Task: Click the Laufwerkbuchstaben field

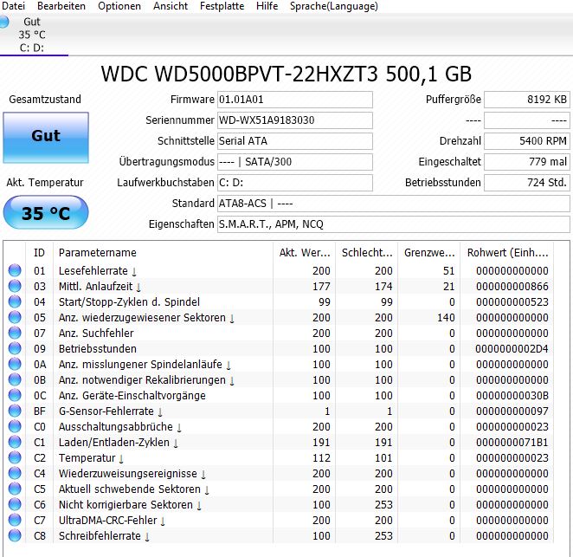Action: [295, 183]
